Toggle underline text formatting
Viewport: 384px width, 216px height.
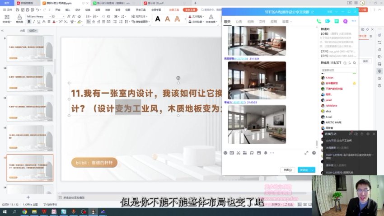[x=40, y=21]
